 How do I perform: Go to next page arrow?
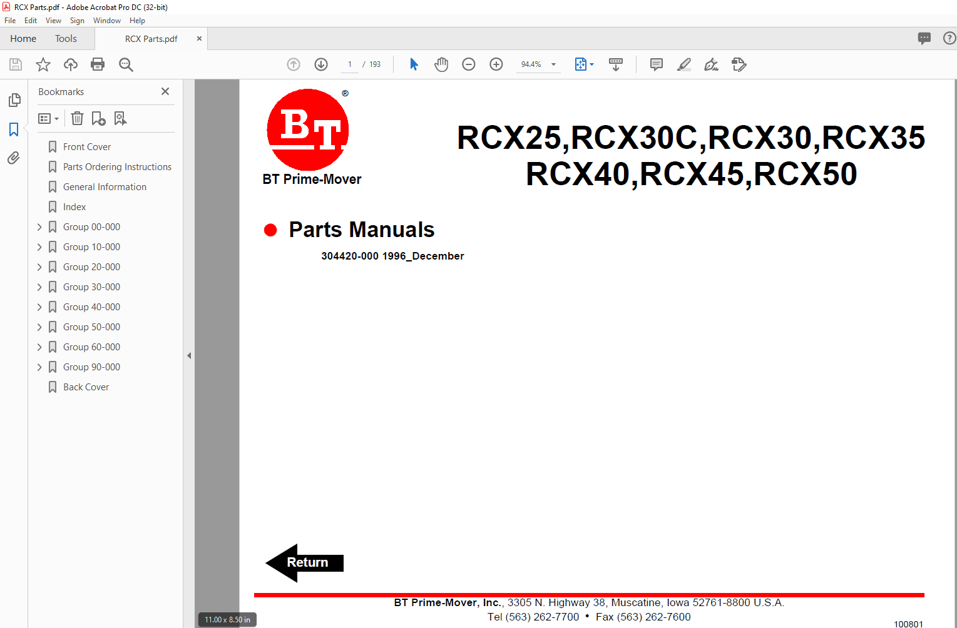[x=321, y=64]
